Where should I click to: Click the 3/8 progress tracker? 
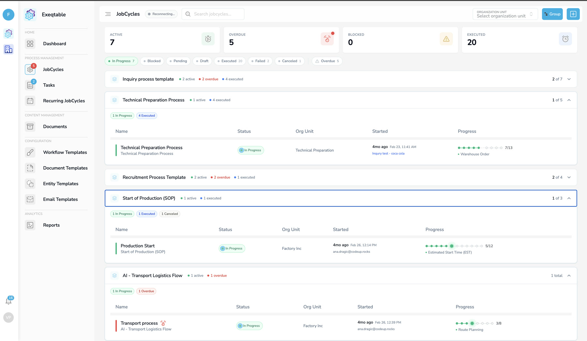[478, 323]
